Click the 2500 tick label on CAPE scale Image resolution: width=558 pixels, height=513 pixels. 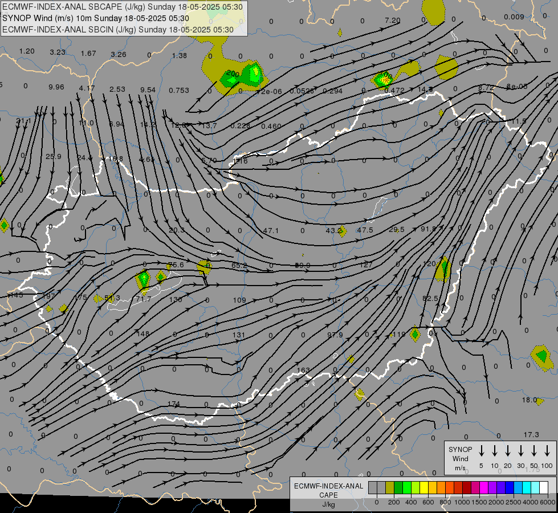514,502
